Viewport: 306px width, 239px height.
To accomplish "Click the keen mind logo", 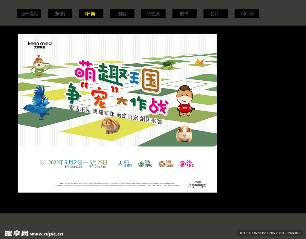I will pos(40,45).
